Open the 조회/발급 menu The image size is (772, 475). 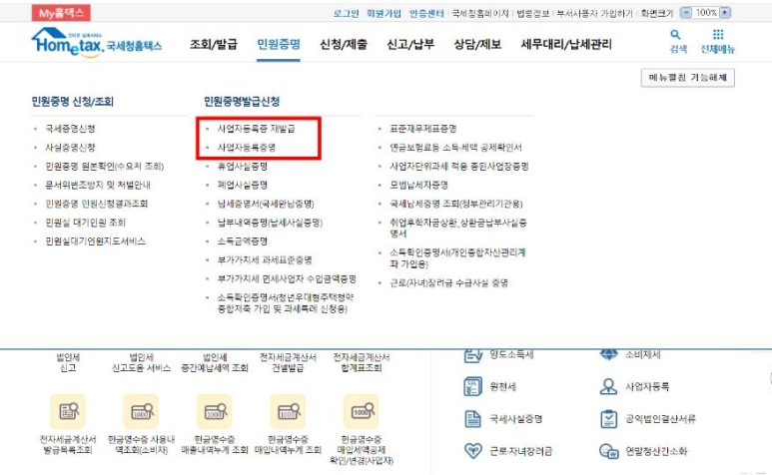214,44
